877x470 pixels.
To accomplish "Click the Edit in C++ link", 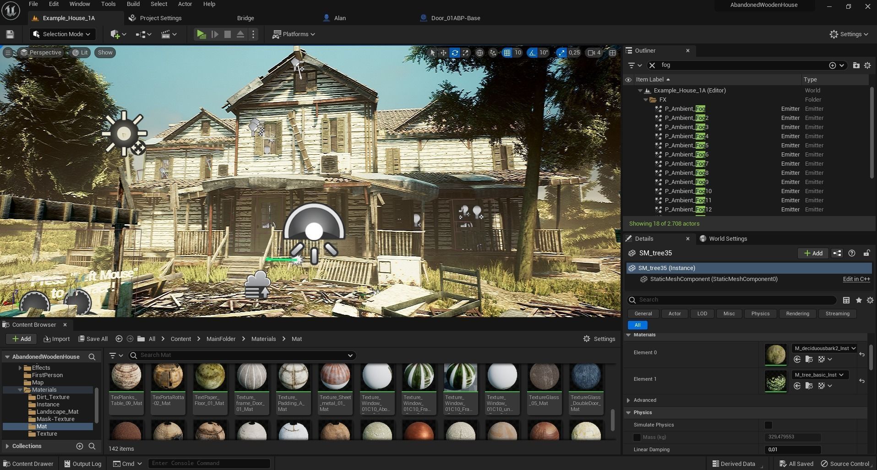I will [x=856, y=279].
